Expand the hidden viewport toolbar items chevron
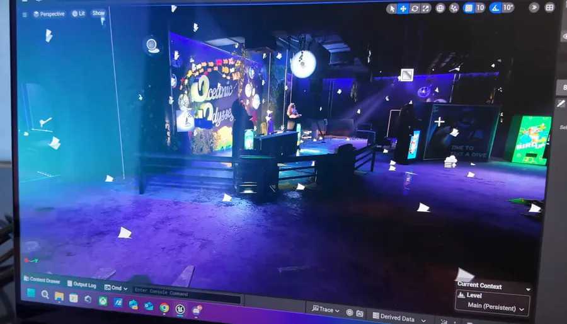Screen dimensions: 567x324 tap(534, 7)
